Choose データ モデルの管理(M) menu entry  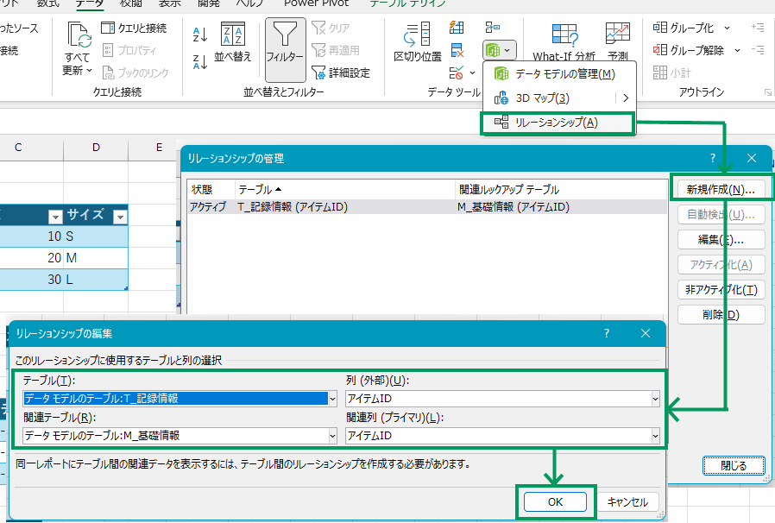tap(564, 74)
